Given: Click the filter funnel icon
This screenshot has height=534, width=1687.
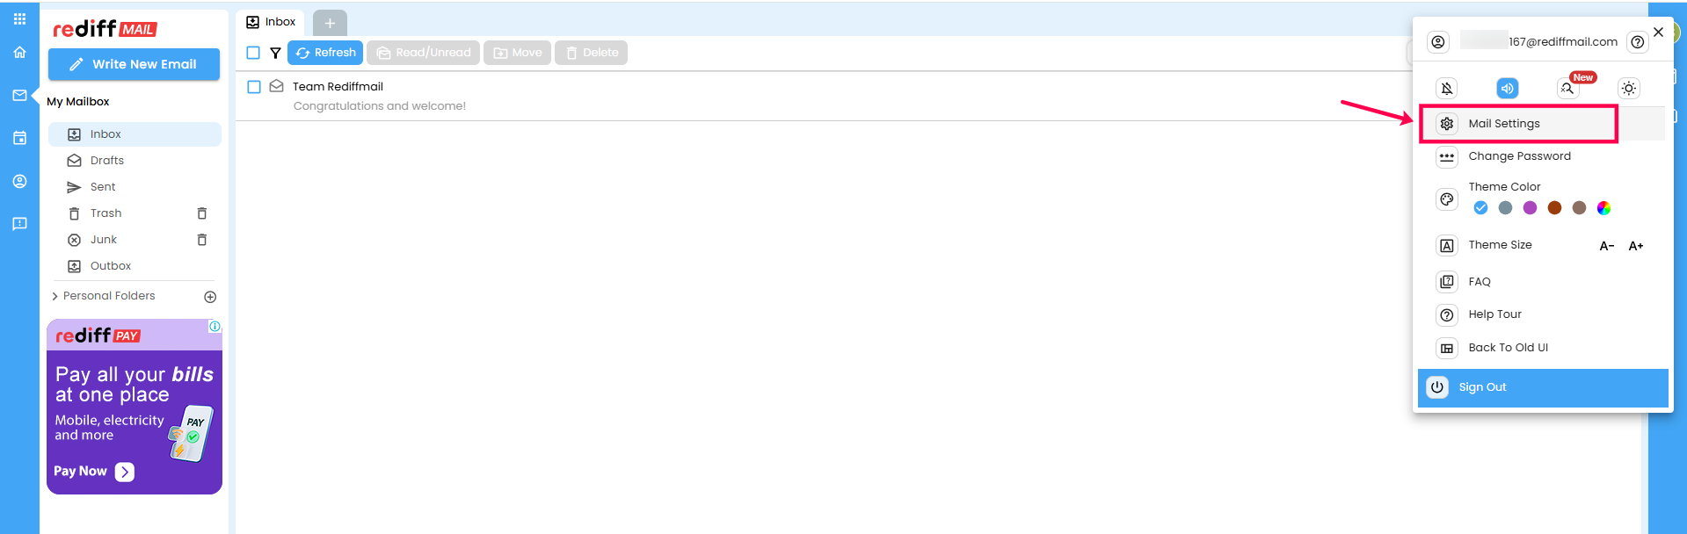Looking at the screenshot, I should pyautogui.click(x=275, y=53).
